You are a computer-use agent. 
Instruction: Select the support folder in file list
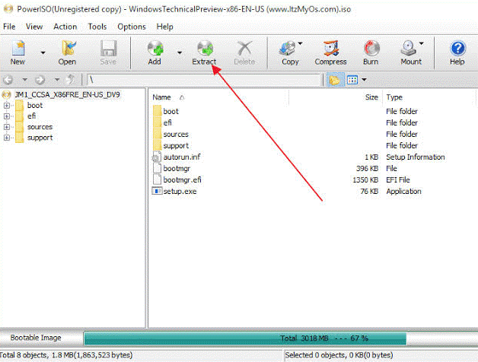(x=176, y=146)
